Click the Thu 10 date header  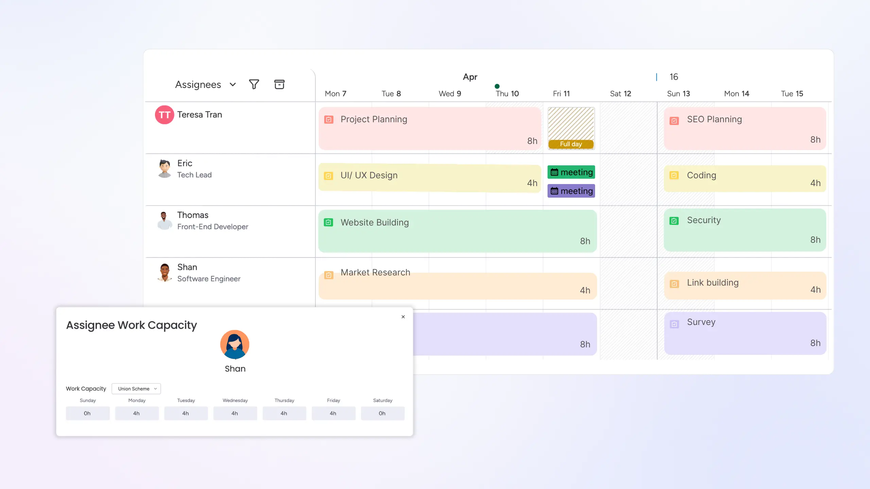click(506, 93)
